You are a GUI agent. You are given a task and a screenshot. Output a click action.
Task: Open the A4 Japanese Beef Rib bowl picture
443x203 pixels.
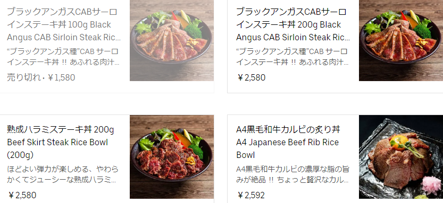tap(401, 157)
